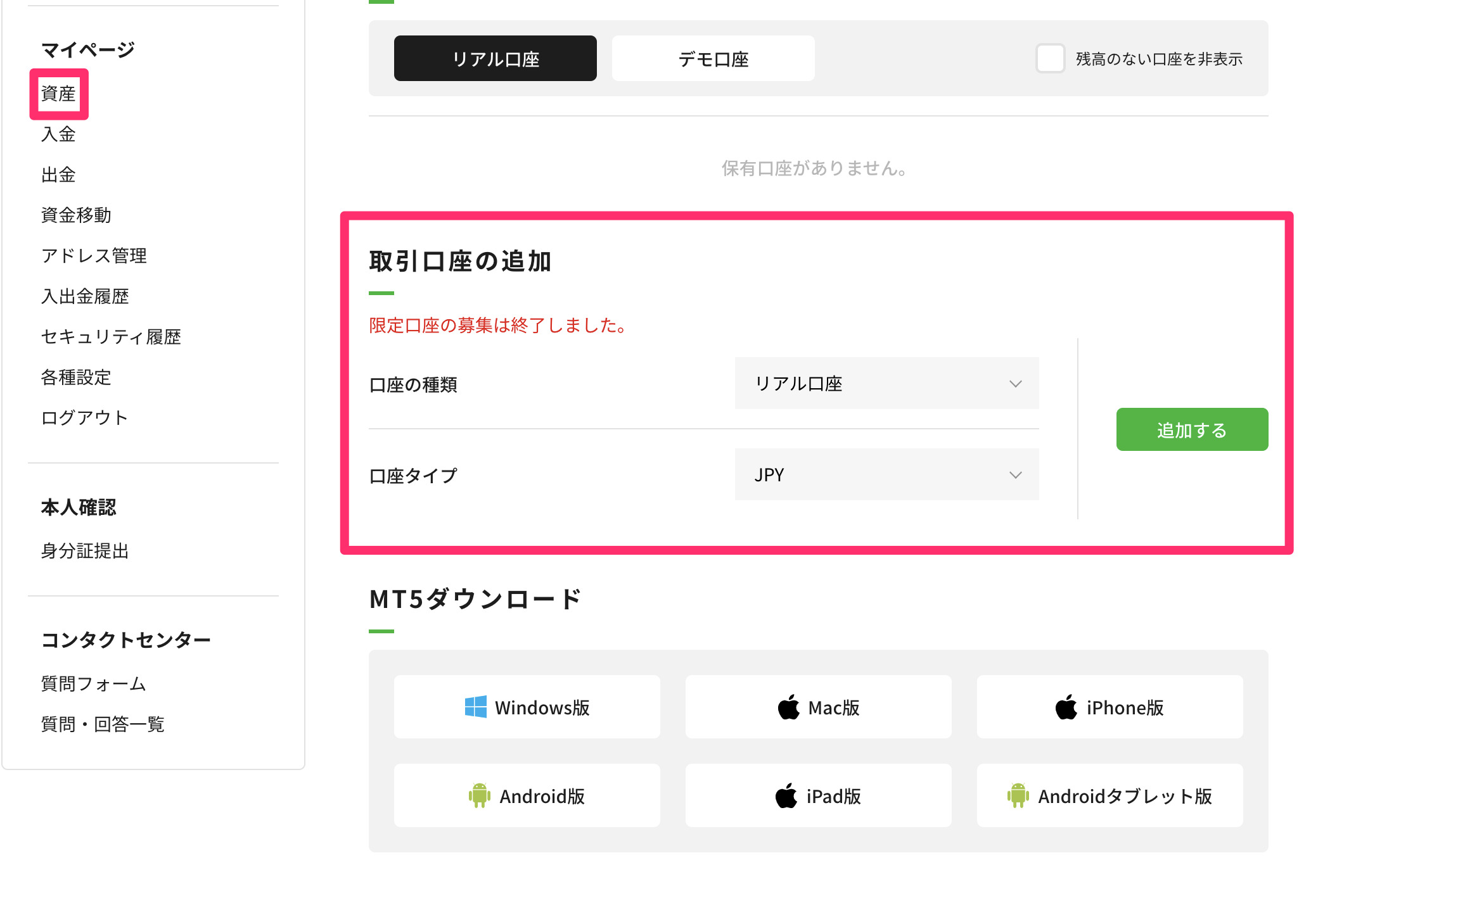Switch to the デモ口座 tab
This screenshot has width=1484, height=898.
(713, 58)
